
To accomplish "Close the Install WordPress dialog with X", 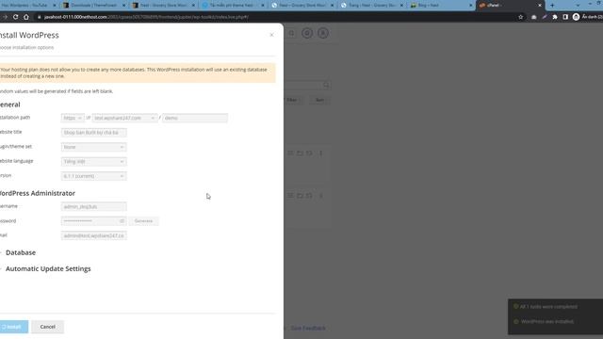I will pyautogui.click(x=272, y=35).
